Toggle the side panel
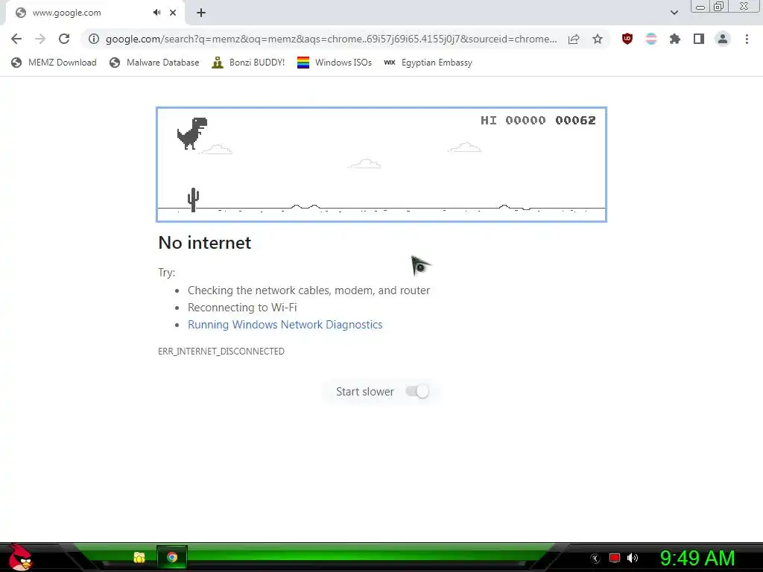 699,39
